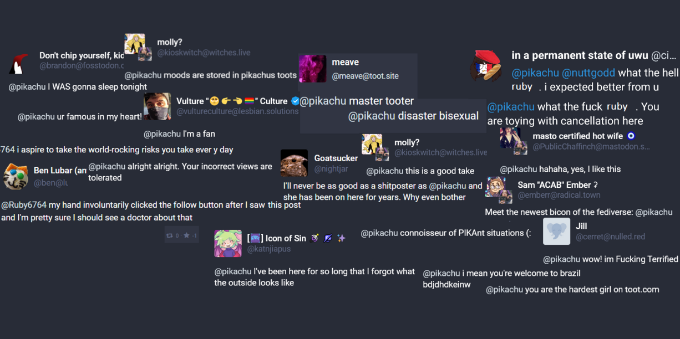The height and width of the screenshot is (339, 680).
Task: Open Jill's elephant avatar
Action: (x=556, y=231)
